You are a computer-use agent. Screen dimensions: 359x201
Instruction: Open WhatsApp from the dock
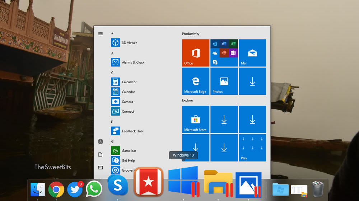tap(94, 189)
